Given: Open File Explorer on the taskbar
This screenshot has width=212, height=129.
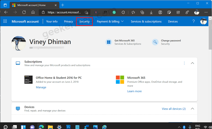Looking at the screenshot, I should 50,127.
